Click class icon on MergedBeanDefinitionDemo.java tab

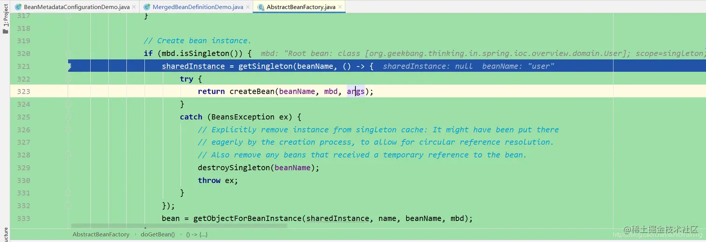[x=147, y=7]
